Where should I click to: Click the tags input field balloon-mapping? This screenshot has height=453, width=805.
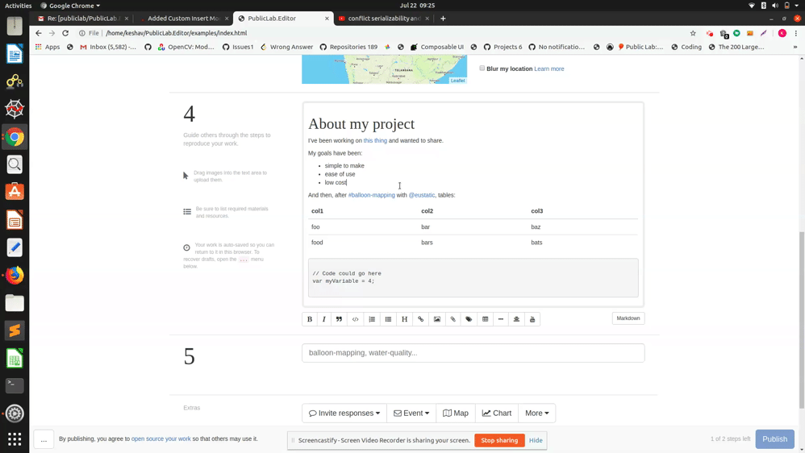tap(473, 353)
